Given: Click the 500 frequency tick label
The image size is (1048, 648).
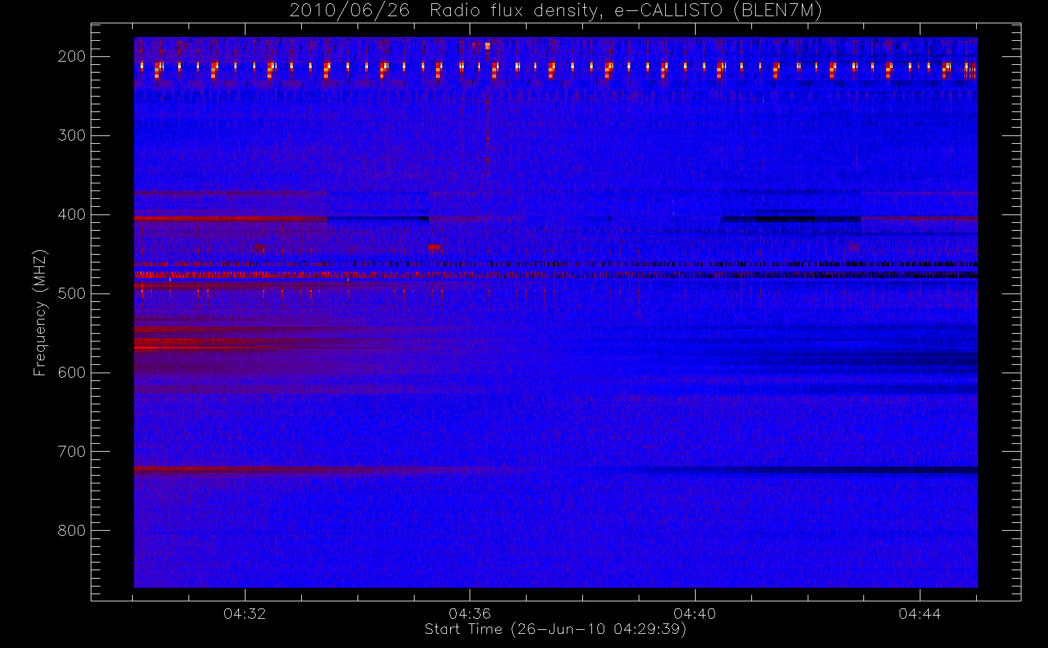Looking at the screenshot, I should tap(71, 294).
